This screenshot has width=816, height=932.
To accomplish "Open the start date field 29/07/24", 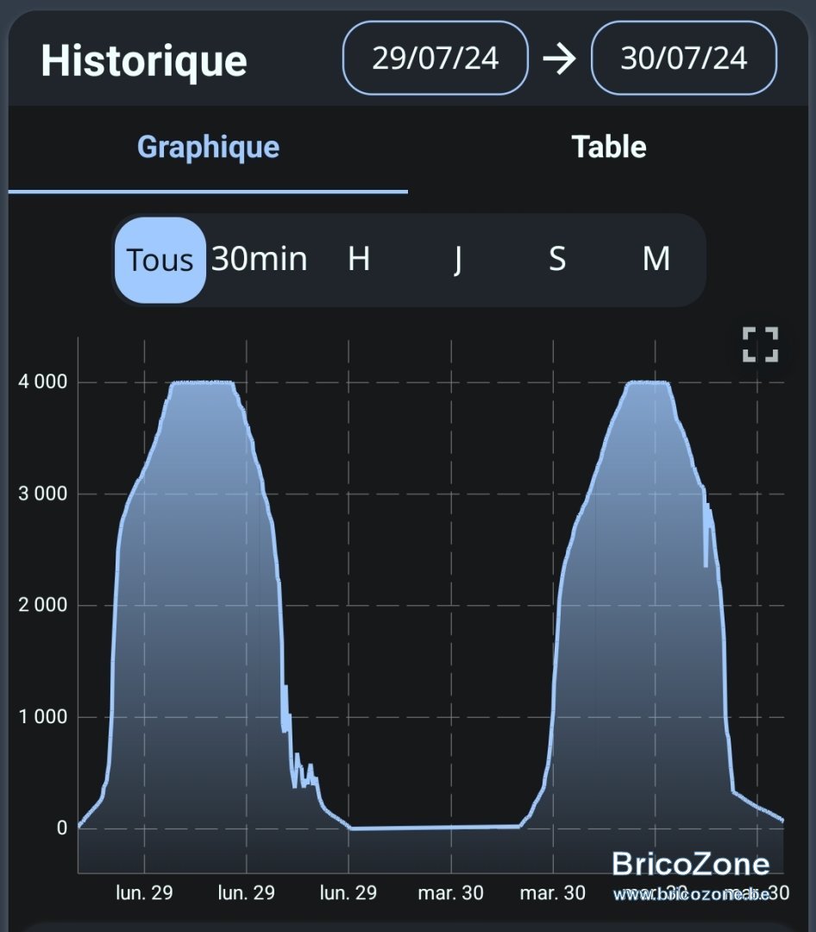I will click(x=435, y=59).
